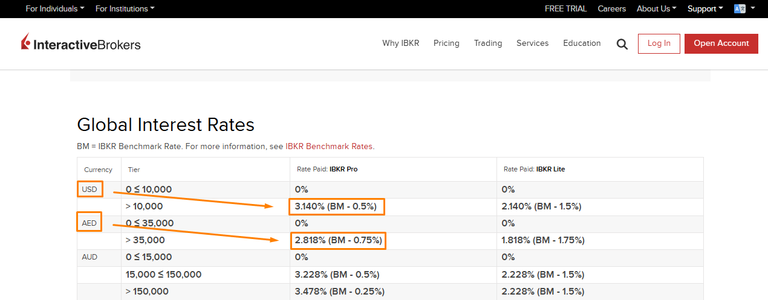Screen dimensions: 768x300
Task: Click the language translation icon
Action: tap(740, 8)
